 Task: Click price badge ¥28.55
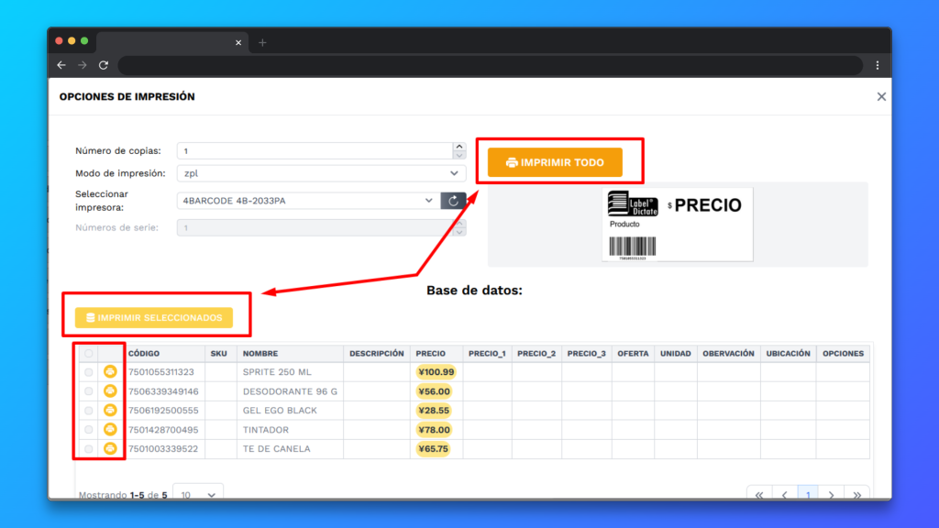433,410
